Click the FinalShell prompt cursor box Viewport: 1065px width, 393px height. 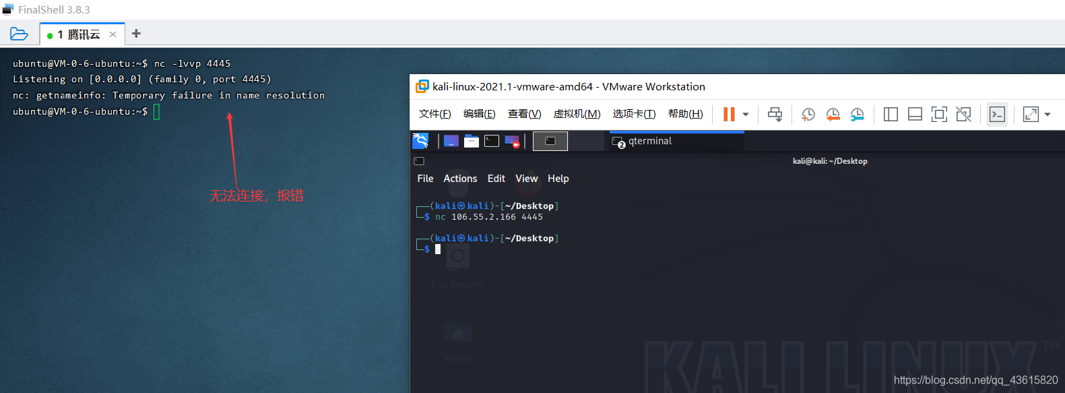coord(156,112)
